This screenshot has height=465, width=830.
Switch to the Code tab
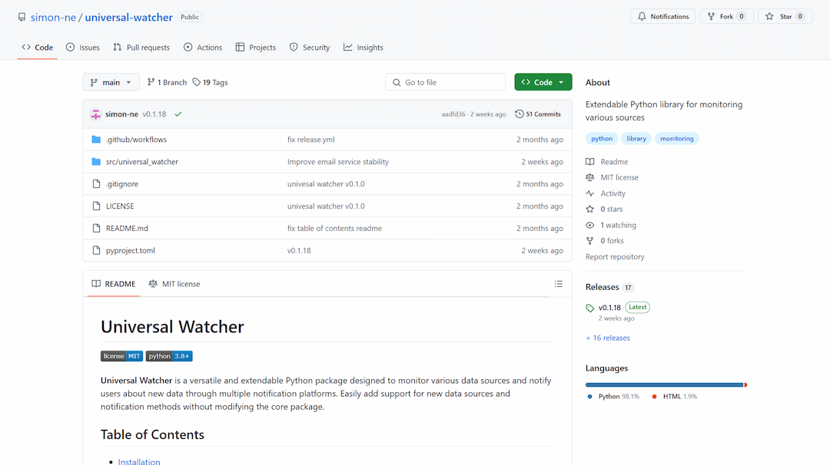pos(37,48)
